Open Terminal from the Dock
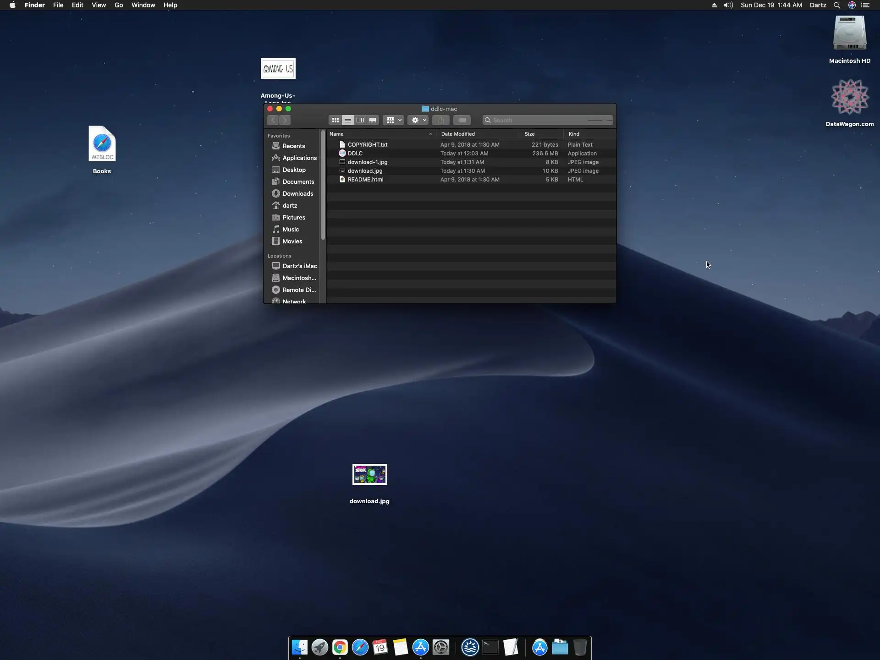Screen dimensions: 880x660 [490, 648]
